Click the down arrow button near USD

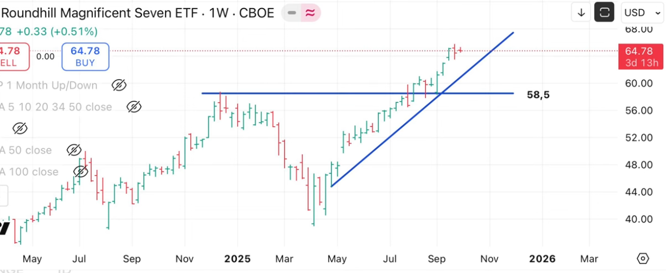coord(581,12)
